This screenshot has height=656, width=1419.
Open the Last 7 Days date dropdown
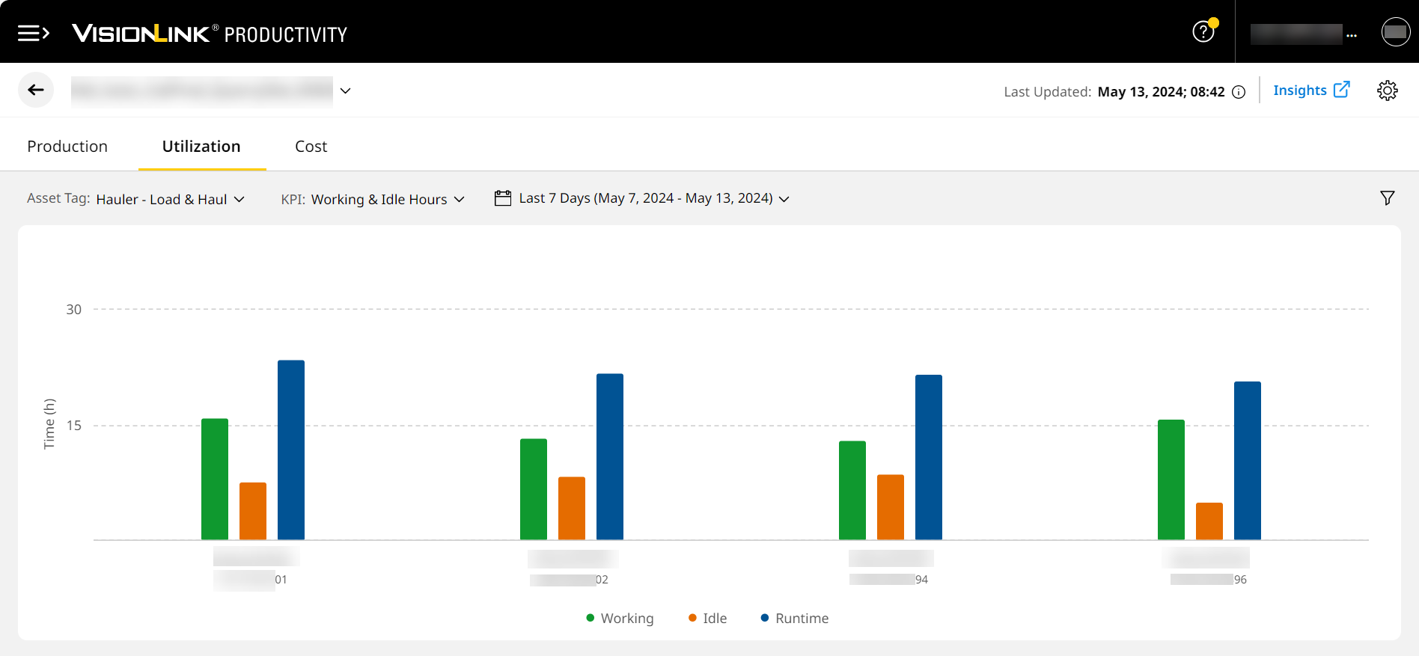click(x=653, y=198)
